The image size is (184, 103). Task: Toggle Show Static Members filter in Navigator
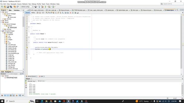(x=8, y=95)
